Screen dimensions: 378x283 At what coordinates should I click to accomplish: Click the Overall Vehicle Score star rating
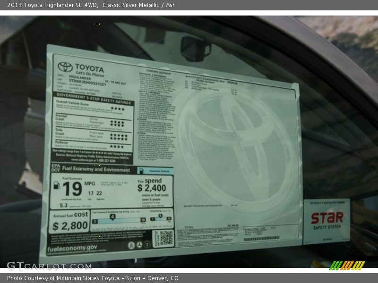[117, 109]
